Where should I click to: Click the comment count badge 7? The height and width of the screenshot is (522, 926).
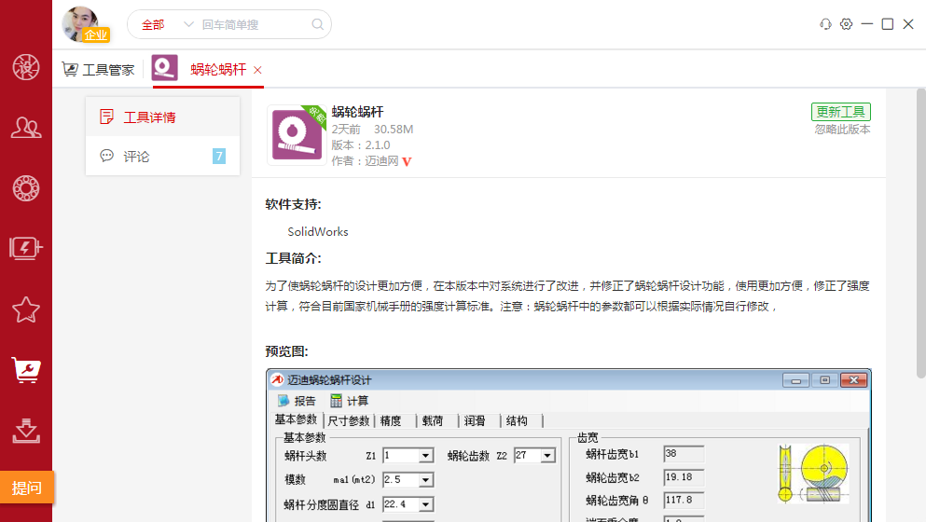tap(219, 156)
